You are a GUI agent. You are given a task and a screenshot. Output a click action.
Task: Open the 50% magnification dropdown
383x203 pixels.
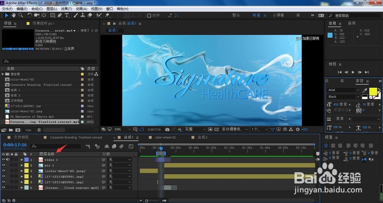[x=123, y=129]
